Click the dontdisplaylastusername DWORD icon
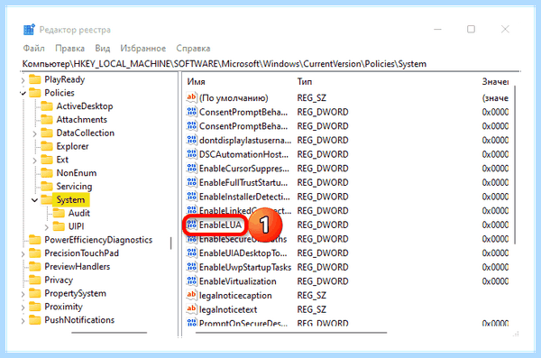This screenshot has width=541, height=358. (x=191, y=140)
